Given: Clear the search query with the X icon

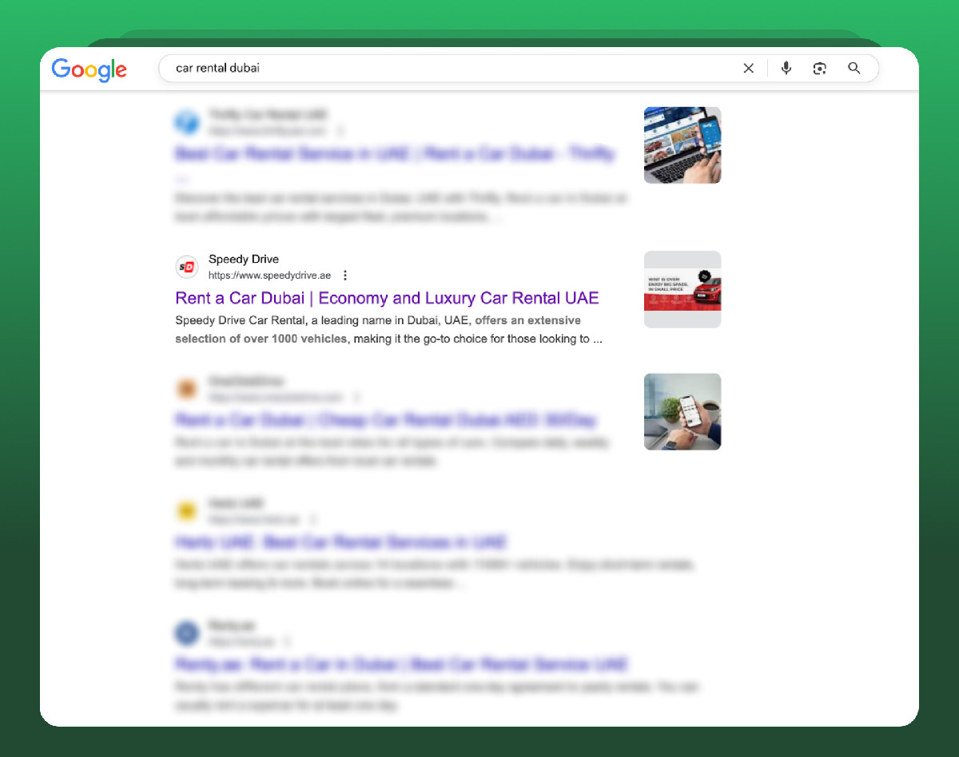Looking at the screenshot, I should pos(748,69).
